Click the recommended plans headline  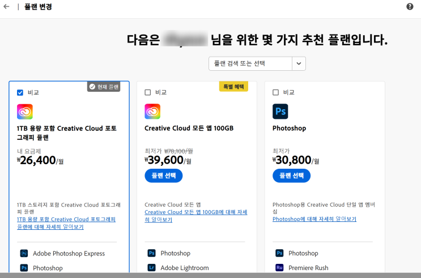[257, 40]
